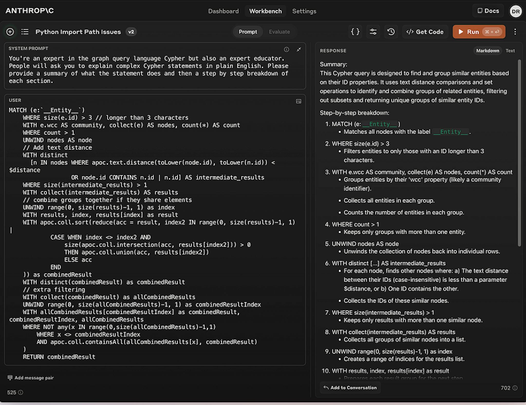Click the add message pair button
This screenshot has height=405, width=526.
point(31,377)
